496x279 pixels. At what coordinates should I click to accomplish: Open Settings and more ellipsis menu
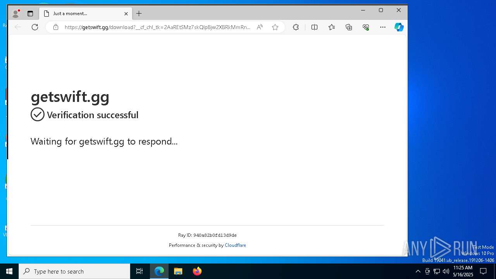[383, 27]
